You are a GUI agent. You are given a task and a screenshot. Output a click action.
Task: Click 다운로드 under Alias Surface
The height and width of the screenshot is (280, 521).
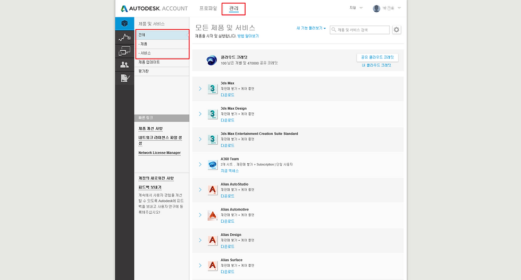tap(228, 272)
